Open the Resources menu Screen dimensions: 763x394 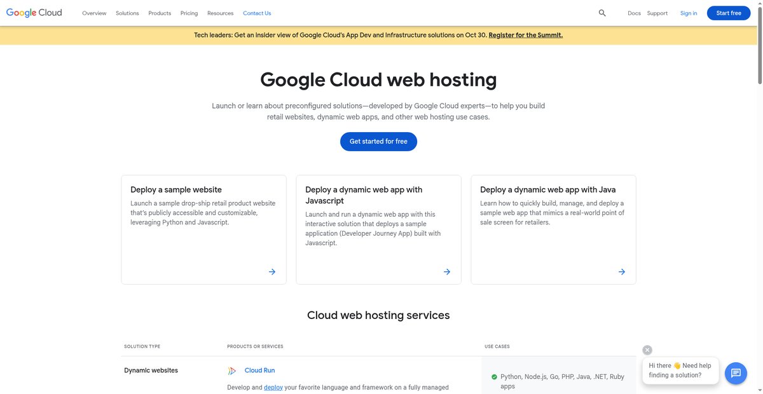[220, 13]
